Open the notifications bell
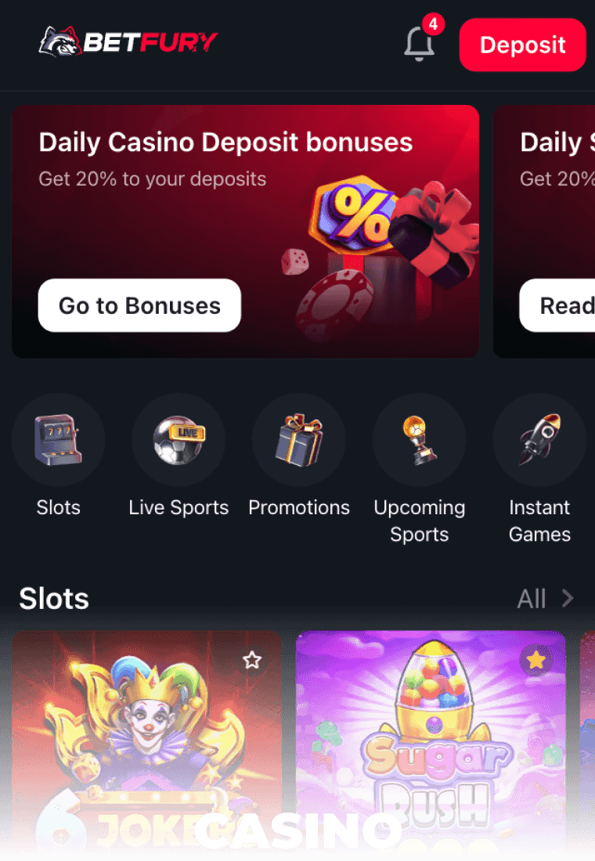This screenshot has width=595, height=861. [419, 44]
